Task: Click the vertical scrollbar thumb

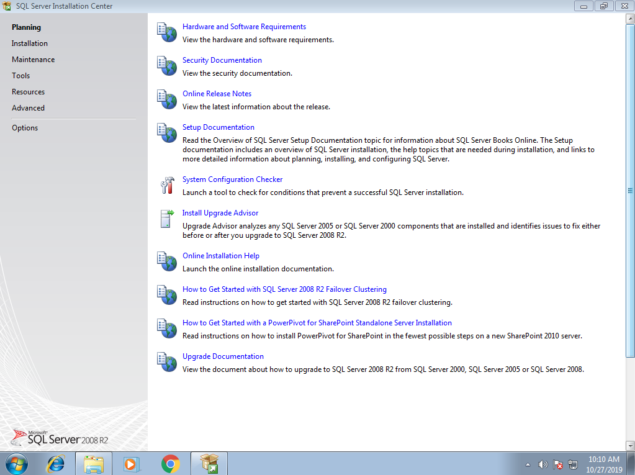Action: click(630, 191)
